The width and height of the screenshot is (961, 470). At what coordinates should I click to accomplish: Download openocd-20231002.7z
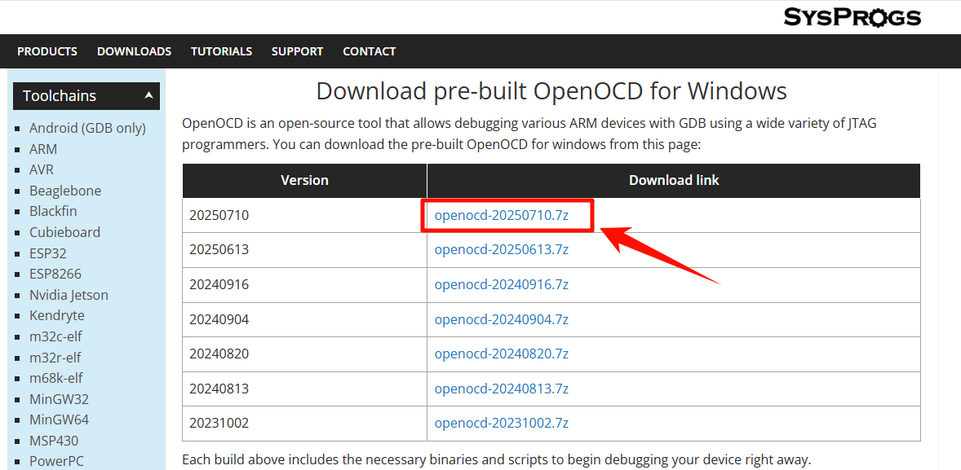pyautogui.click(x=502, y=424)
